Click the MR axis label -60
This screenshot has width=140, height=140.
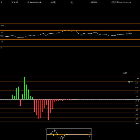137,115
